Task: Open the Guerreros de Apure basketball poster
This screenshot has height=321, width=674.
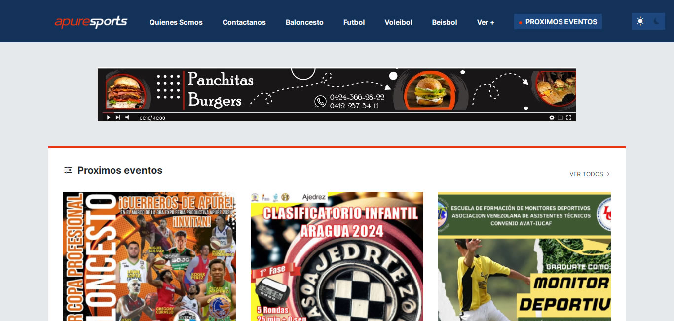Action: [x=150, y=256]
